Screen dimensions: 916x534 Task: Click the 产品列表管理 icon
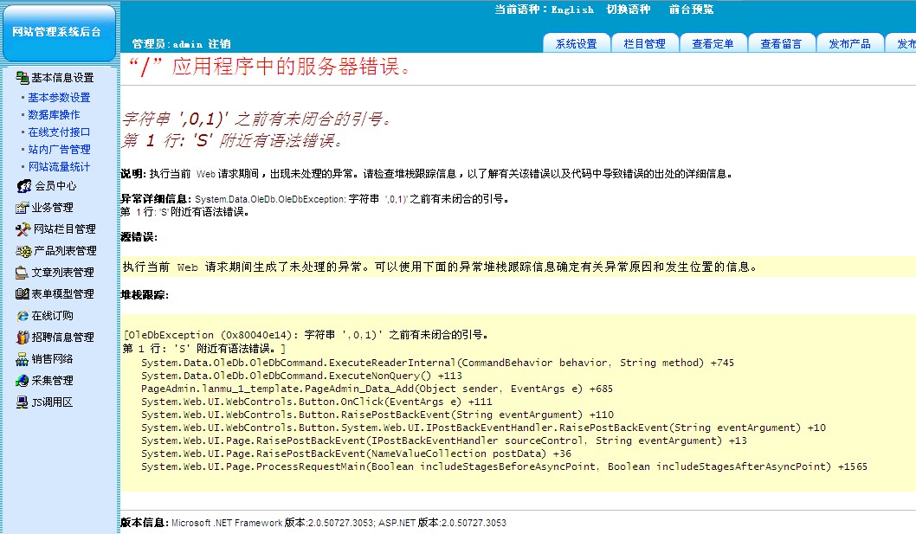point(23,251)
